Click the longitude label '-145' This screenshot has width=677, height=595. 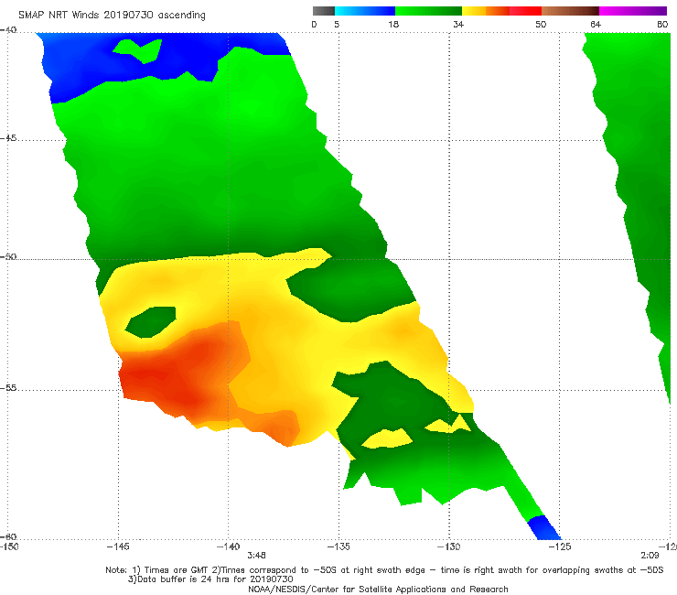pos(118,547)
